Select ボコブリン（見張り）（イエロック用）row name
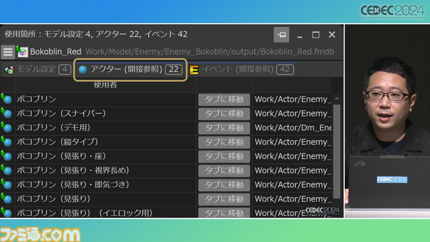 tap(85, 213)
